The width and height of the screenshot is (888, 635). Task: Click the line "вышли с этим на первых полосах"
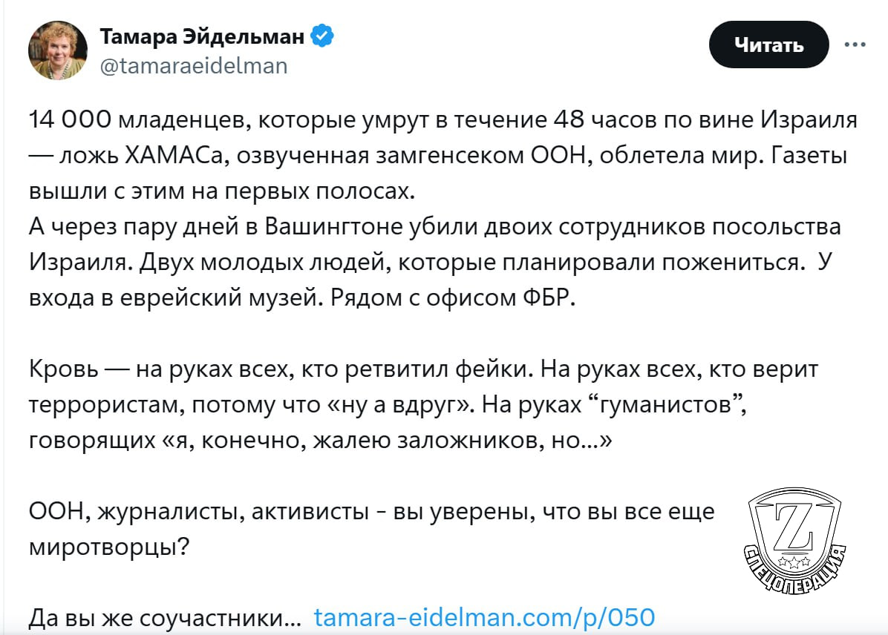tap(218, 192)
